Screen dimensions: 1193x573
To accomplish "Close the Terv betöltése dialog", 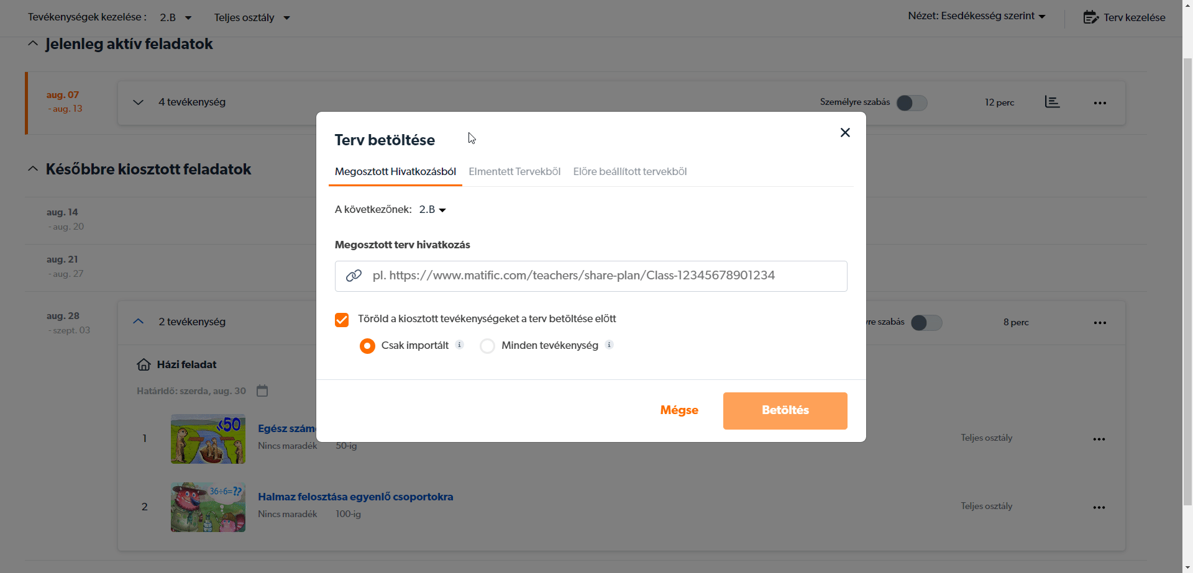I will pyautogui.click(x=845, y=133).
